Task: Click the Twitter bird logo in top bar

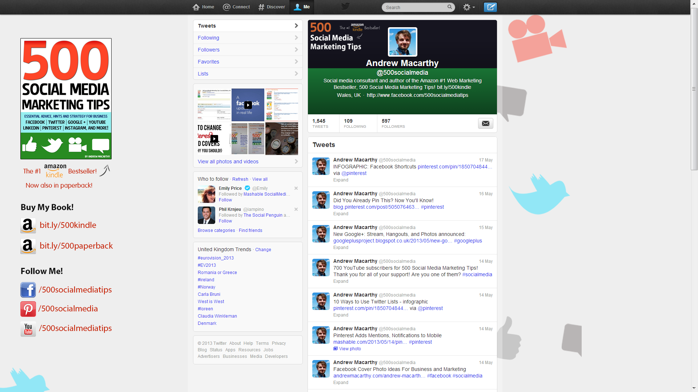Action: pyautogui.click(x=345, y=6)
